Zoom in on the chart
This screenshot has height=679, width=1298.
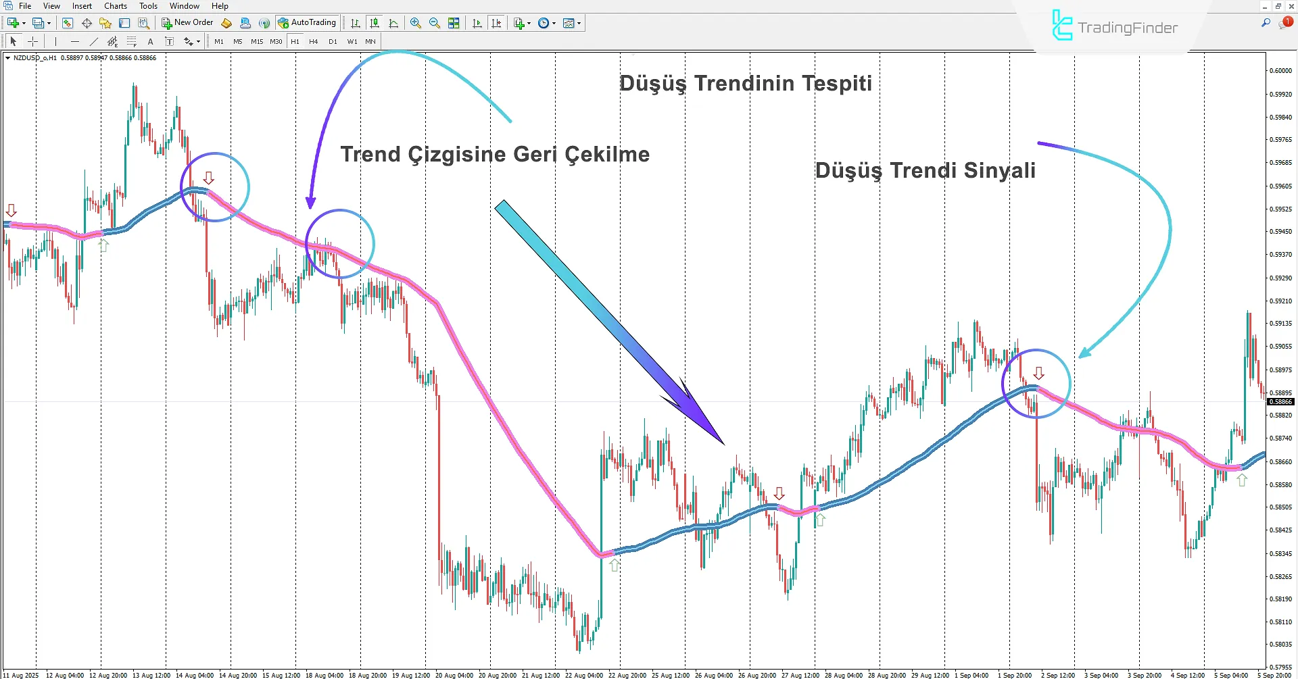click(x=415, y=22)
